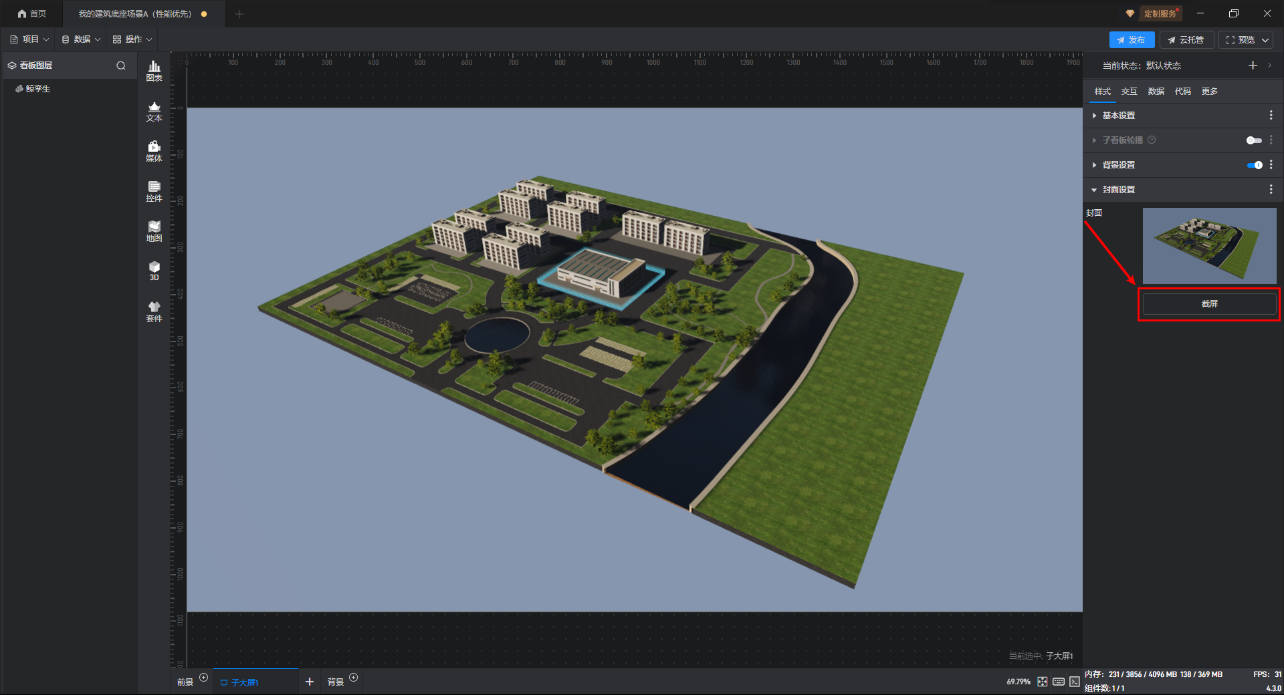Add a new state with the plus icon
Screen dimensions: 1284x695
point(1253,65)
